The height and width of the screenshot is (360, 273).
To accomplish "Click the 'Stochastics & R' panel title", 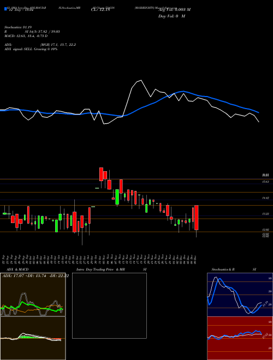I will 223,269.
